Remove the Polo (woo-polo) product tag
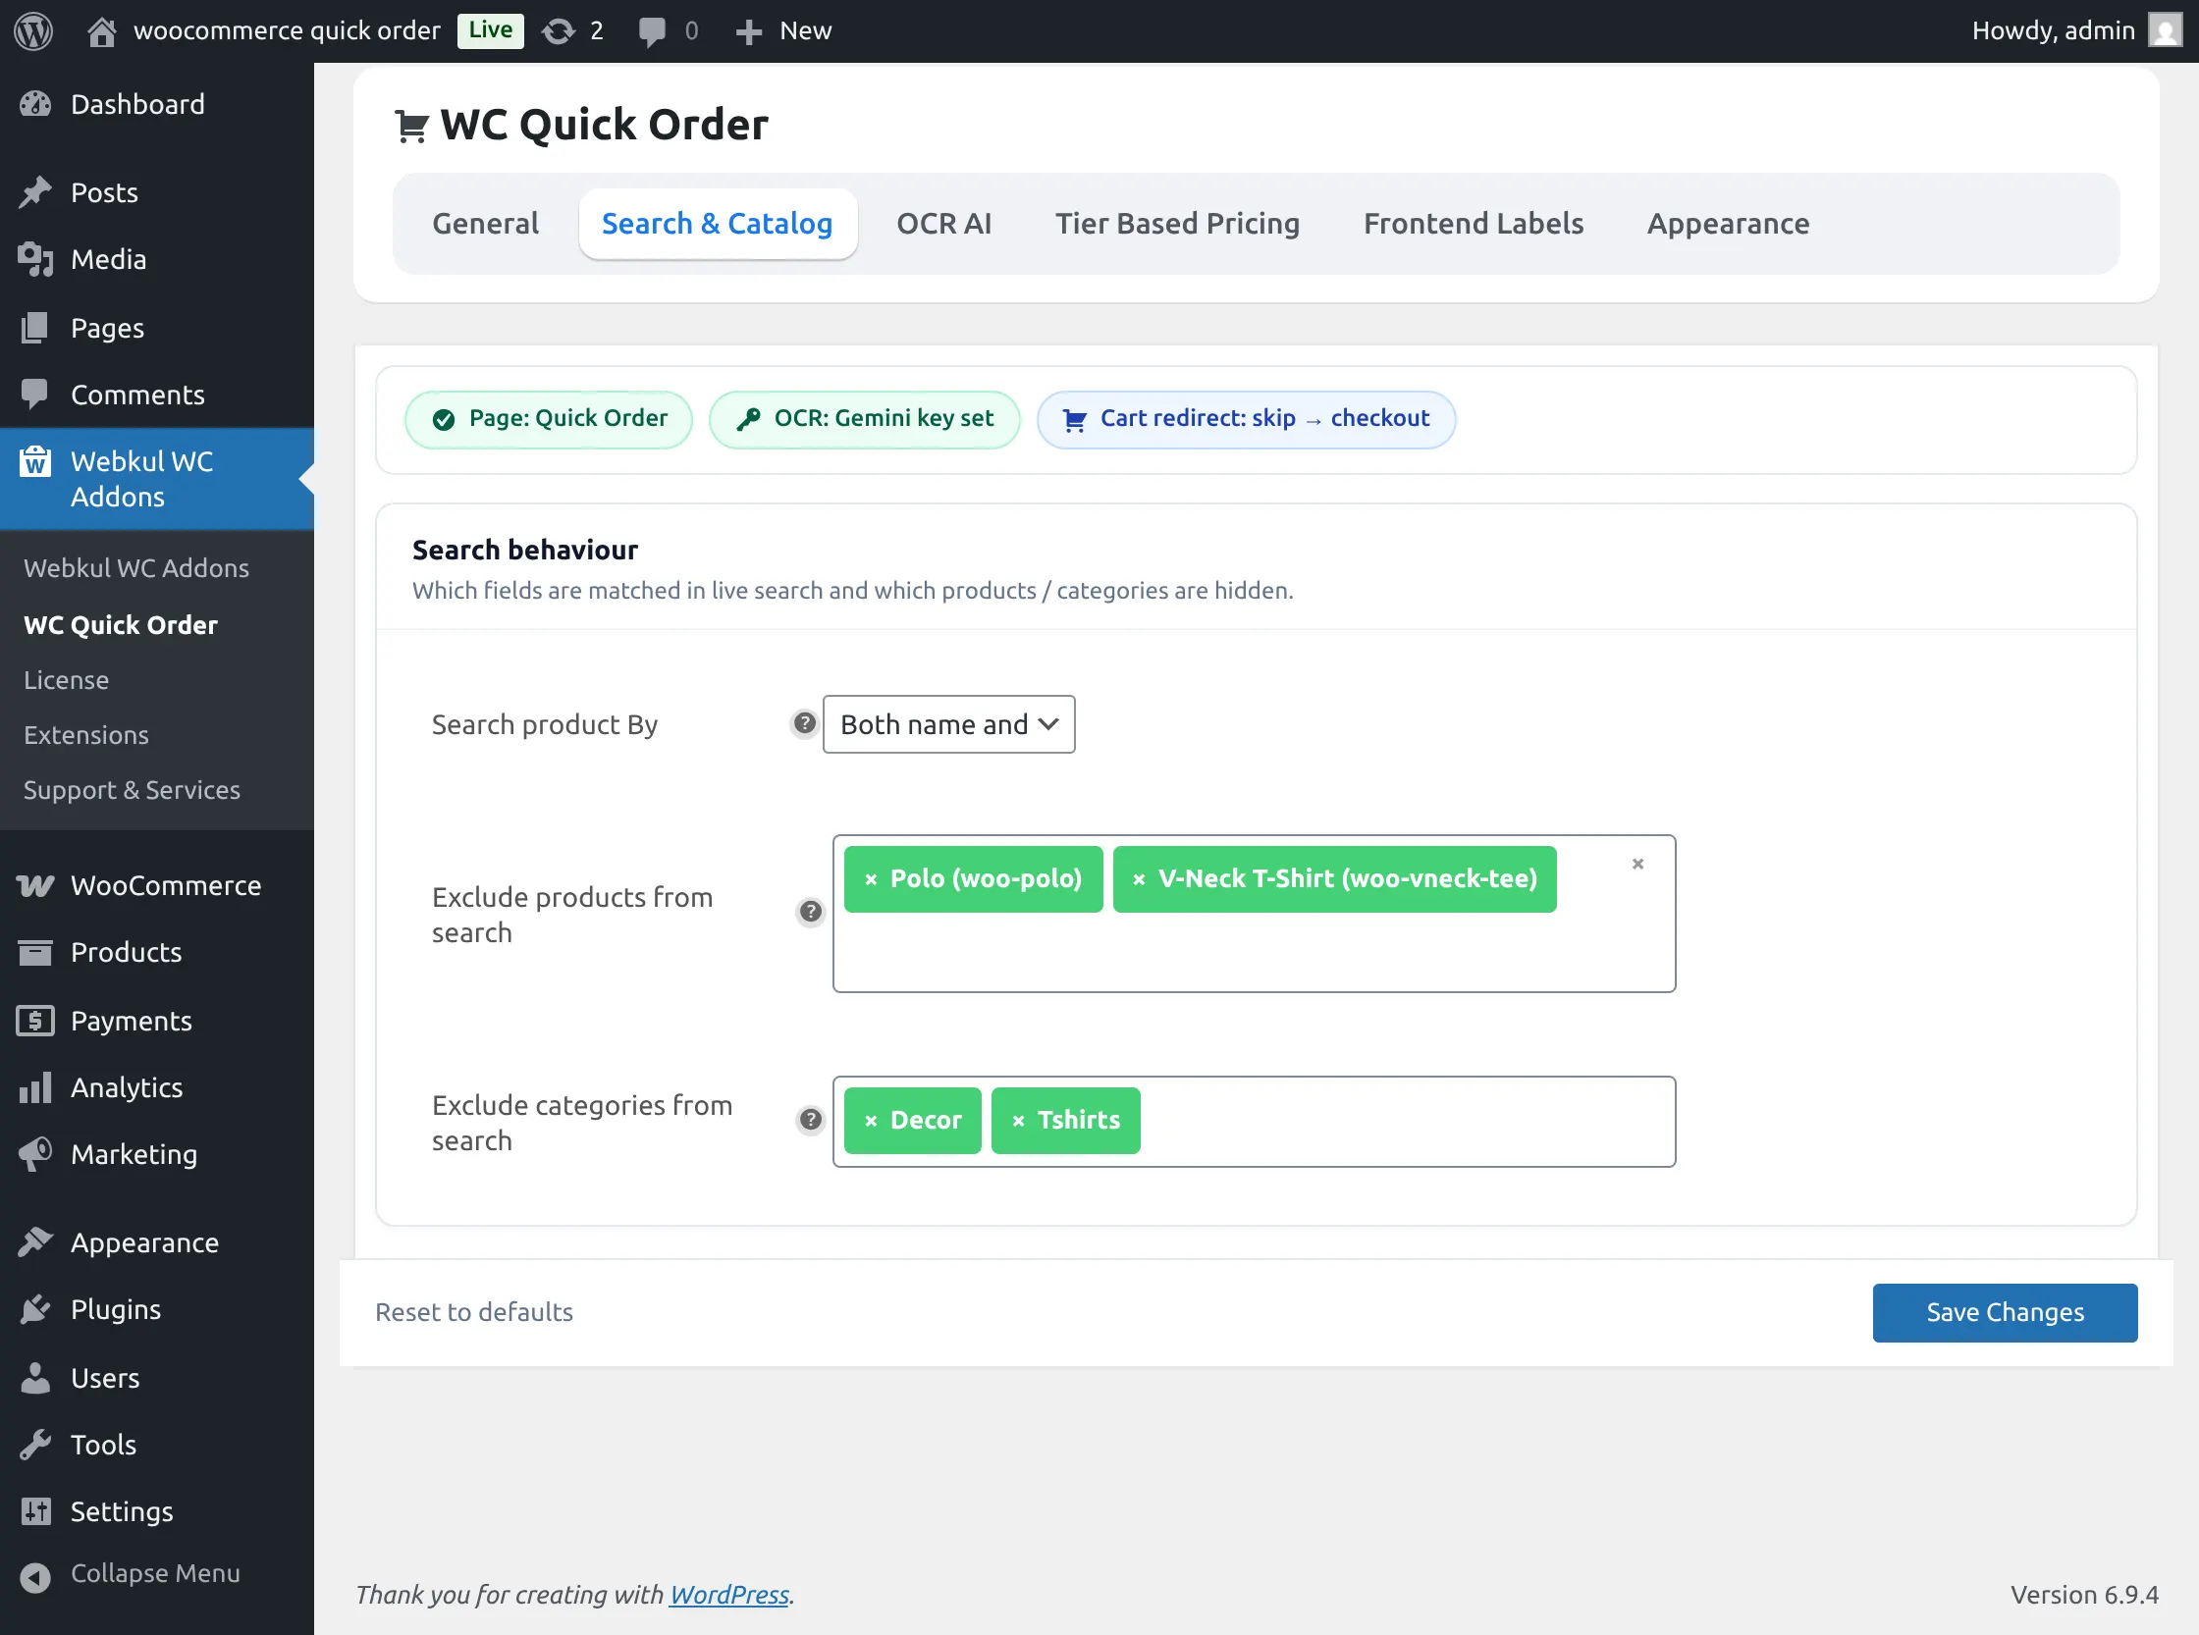 pyautogui.click(x=872, y=879)
